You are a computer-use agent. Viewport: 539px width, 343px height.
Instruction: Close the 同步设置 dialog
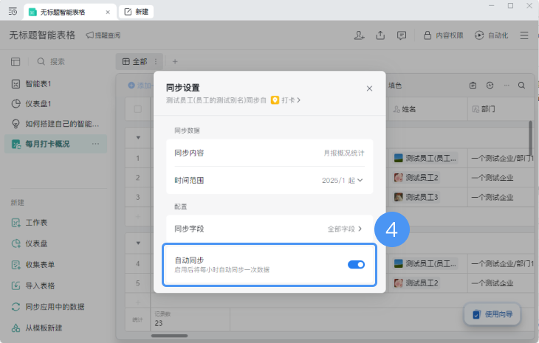[x=369, y=89]
